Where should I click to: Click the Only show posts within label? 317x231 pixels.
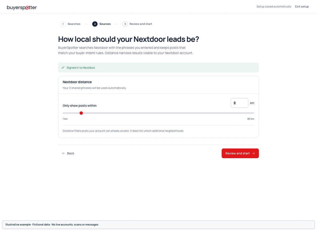click(80, 106)
